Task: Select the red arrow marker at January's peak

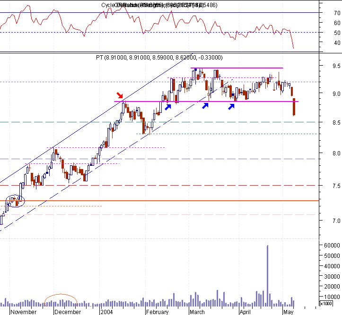Action: 120,95
